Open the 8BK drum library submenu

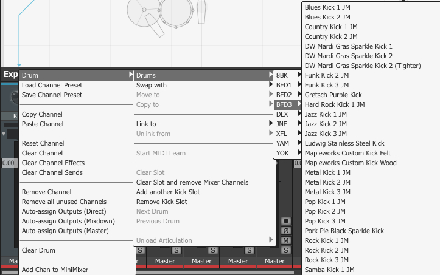pos(288,75)
